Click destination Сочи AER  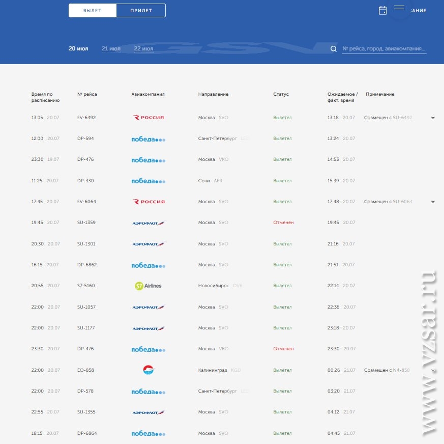[x=210, y=181]
